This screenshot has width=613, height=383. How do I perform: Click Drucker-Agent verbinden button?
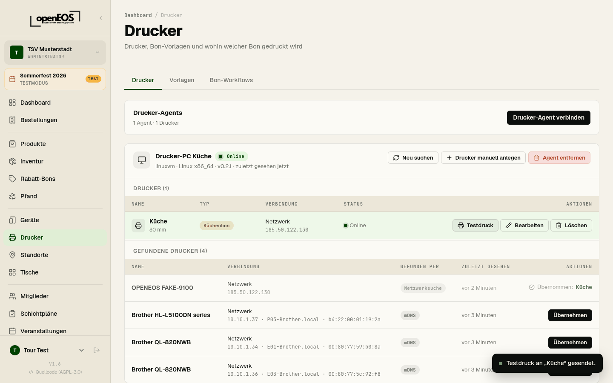coord(548,117)
